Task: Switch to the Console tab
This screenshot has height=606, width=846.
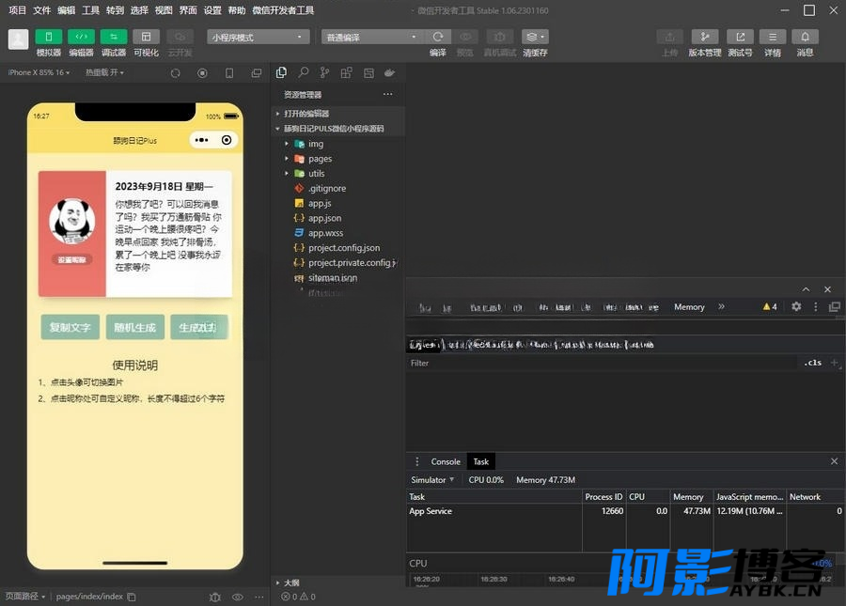Action: 446,461
